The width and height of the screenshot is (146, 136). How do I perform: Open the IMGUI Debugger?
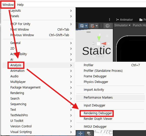click(110, 127)
